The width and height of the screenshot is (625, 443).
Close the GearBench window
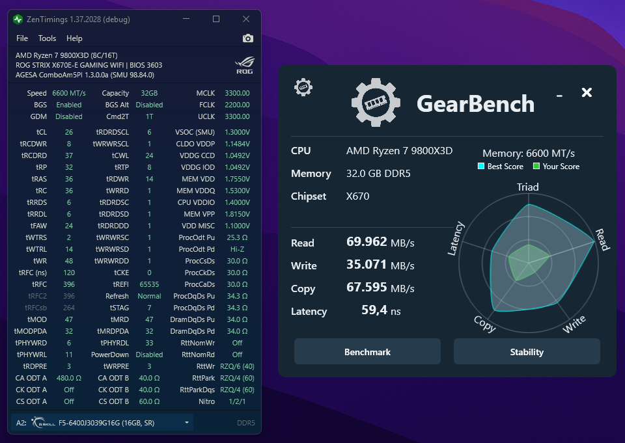click(x=587, y=92)
